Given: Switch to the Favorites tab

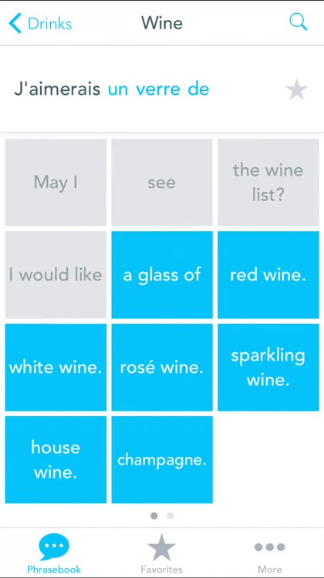Looking at the screenshot, I should point(162,553).
